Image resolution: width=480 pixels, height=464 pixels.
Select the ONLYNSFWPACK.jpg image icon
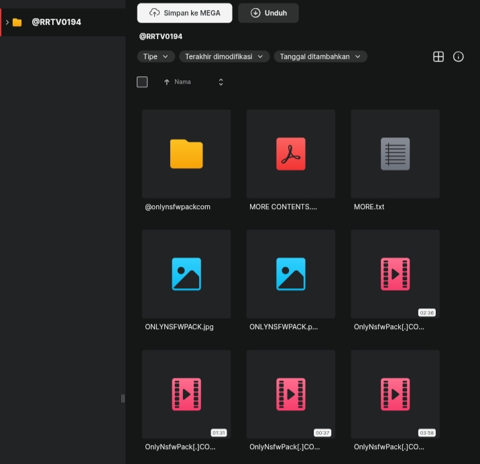(186, 274)
